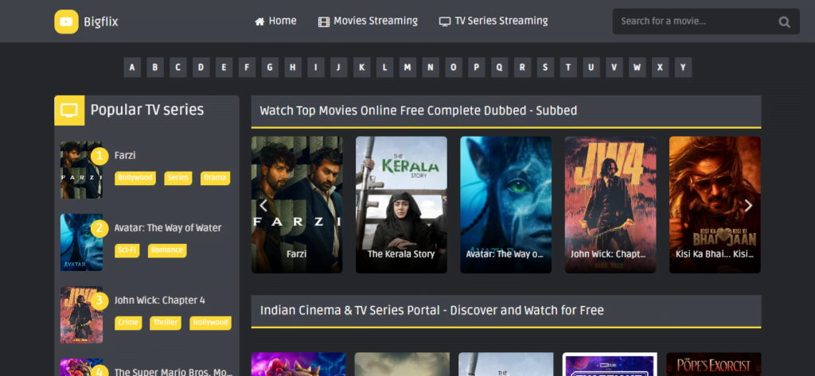Filter titles by letter U
The width and height of the screenshot is (815, 376).
[591, 68]
